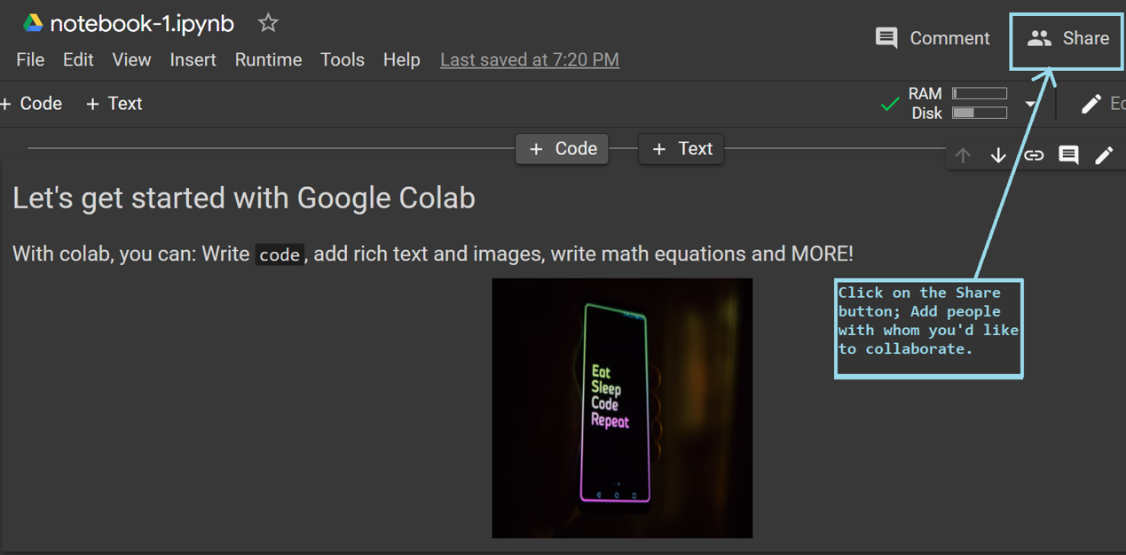
Task: Move cell up with arrow icon
Action: point(963,155)
